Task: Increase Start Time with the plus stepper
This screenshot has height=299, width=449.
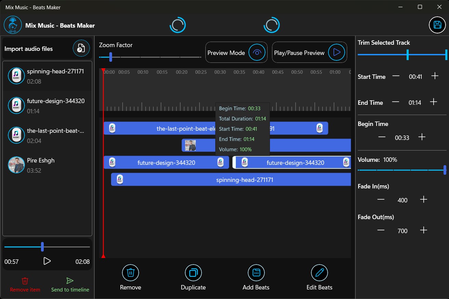Action: (434, 76)
